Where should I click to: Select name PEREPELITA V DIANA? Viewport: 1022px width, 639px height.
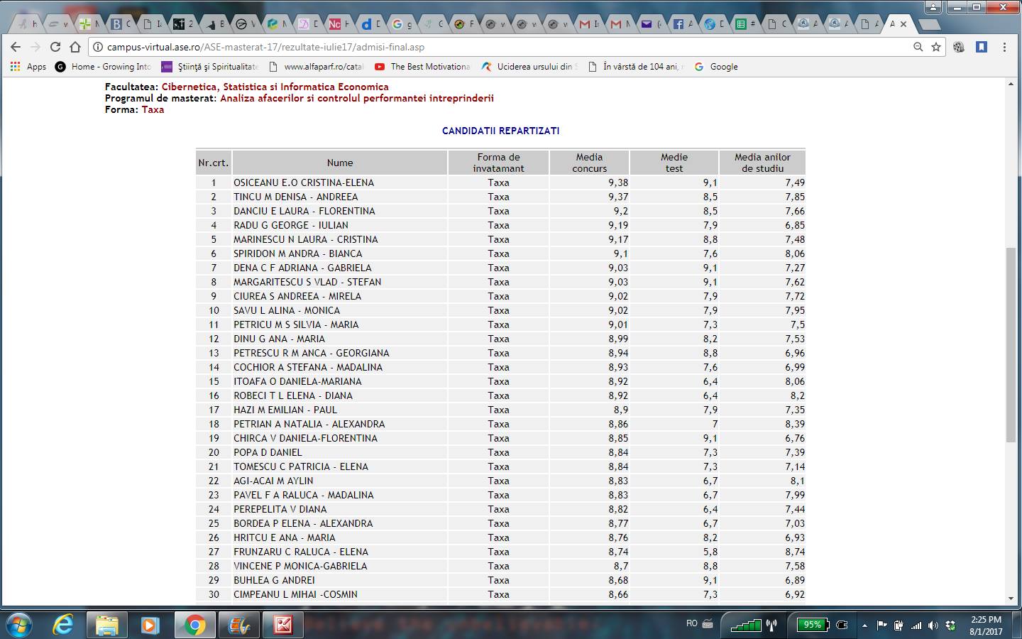[280, 509]
